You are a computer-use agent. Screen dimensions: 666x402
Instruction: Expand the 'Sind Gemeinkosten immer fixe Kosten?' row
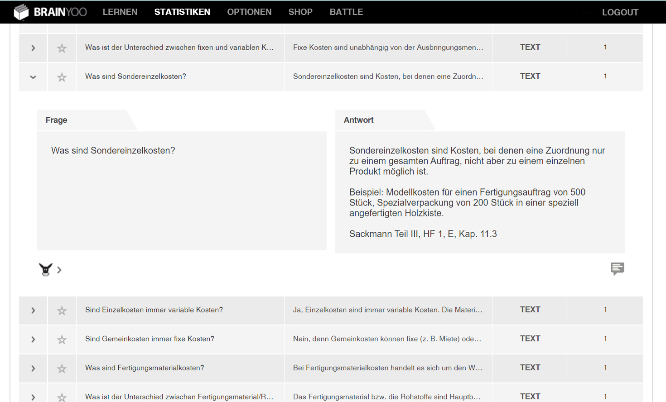pyautogui.click(x=33, y=340)
